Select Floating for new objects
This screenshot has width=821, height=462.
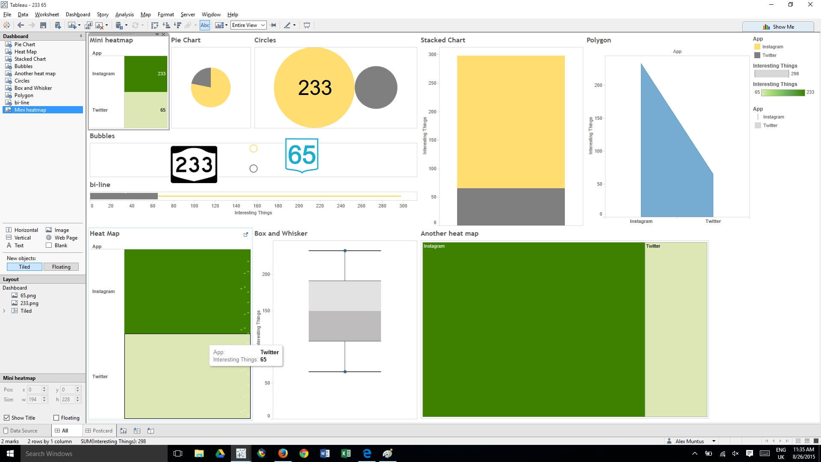point(61,267)
